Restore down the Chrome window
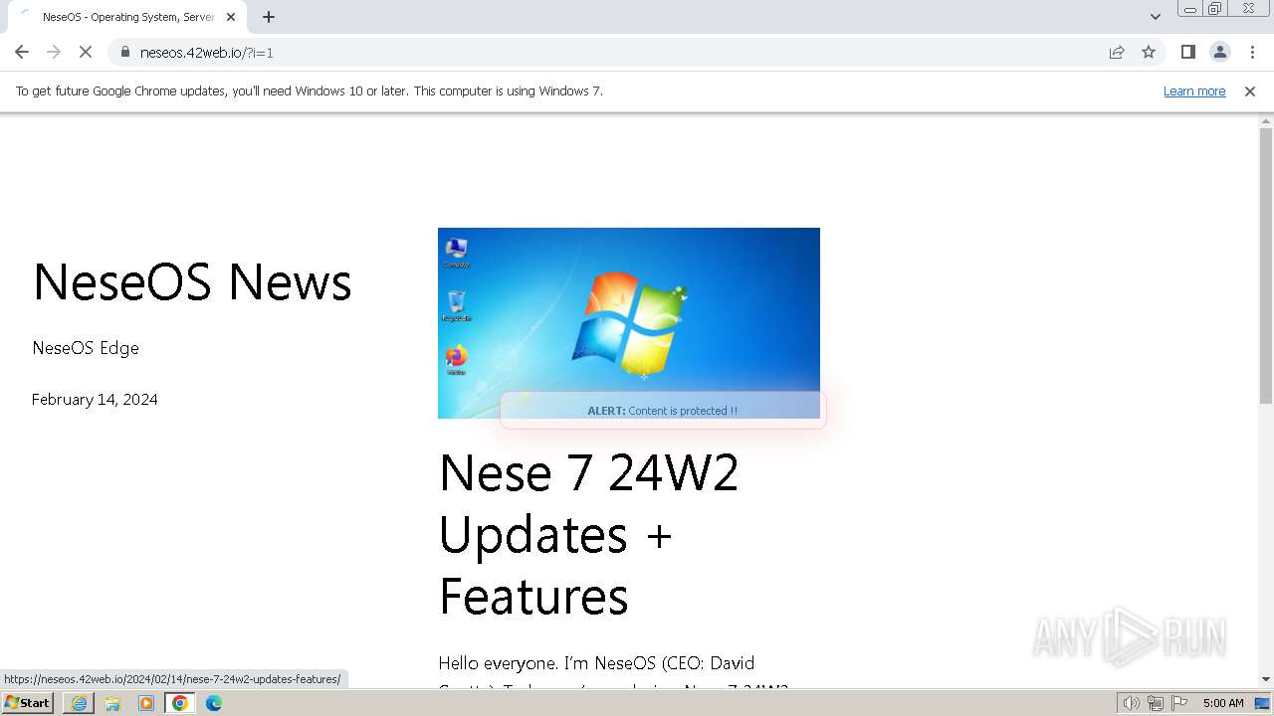Viewport: 1274px width, 716px height. 1215,9
